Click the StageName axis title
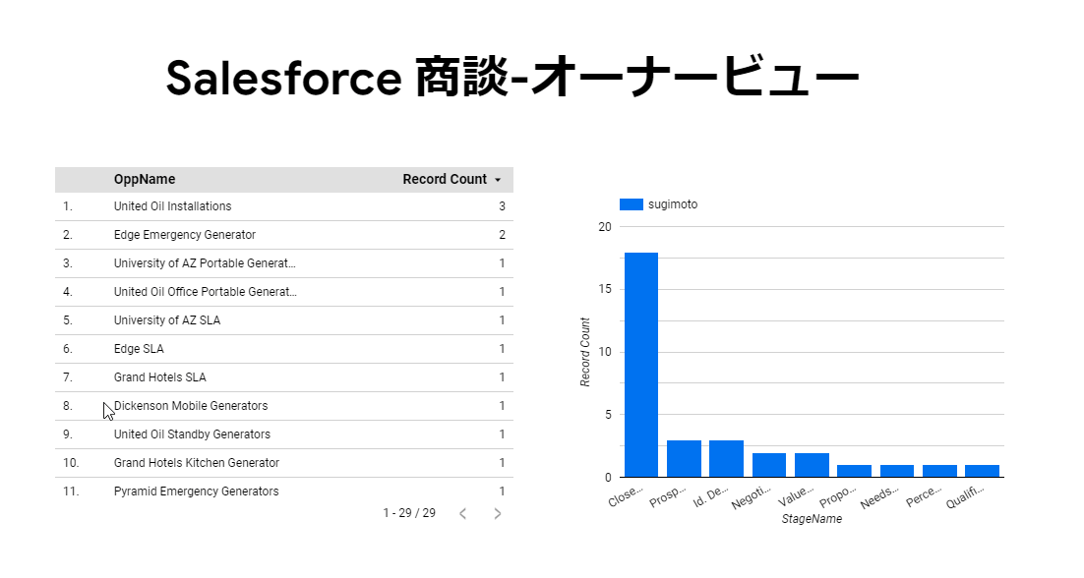 (812, 519)
